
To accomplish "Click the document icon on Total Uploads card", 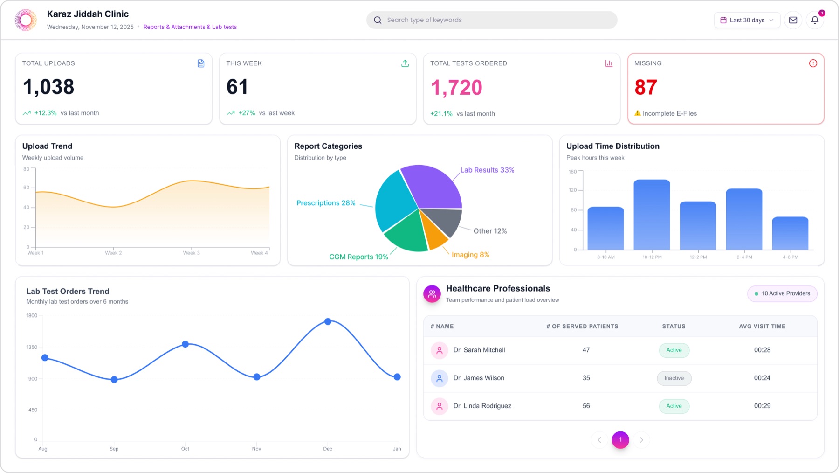I will [201, 63].
